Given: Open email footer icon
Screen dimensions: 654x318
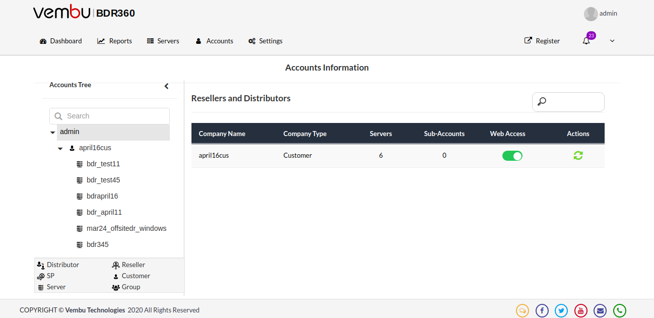Looking at the screenshot, I should click(600, 310).
